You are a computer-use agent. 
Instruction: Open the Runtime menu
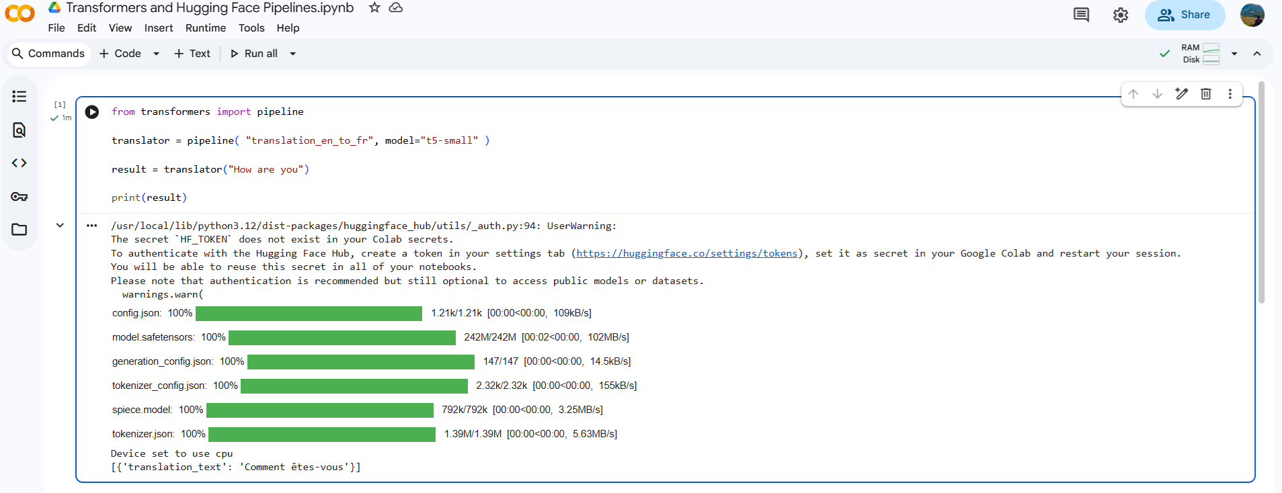point(205,28)
